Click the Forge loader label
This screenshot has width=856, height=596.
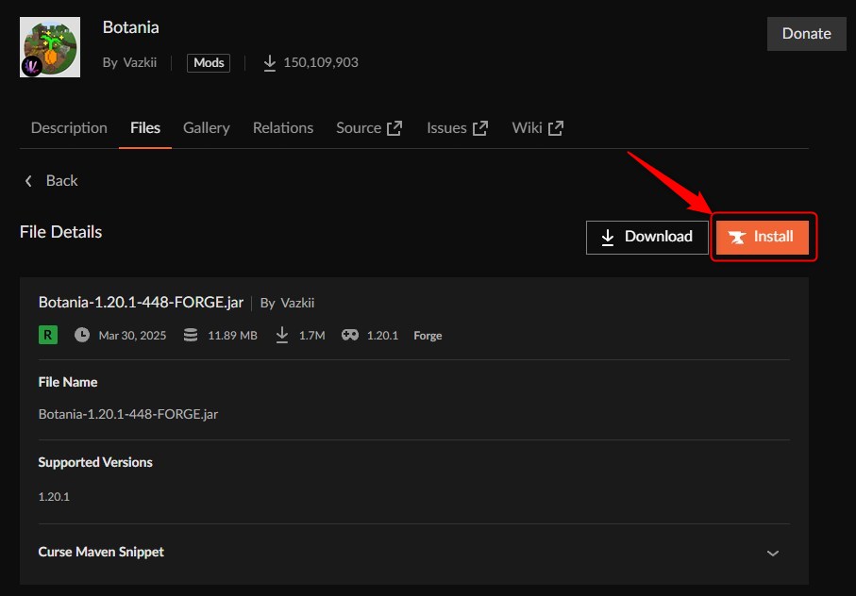(428, 336)
